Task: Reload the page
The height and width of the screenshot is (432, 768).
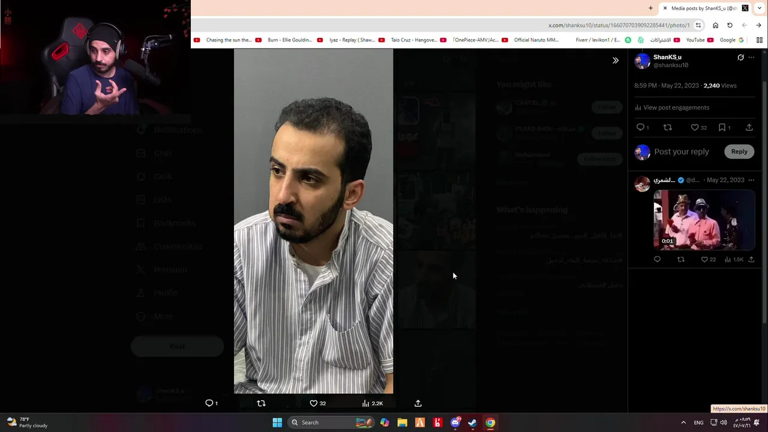Action: click(730, 25)
